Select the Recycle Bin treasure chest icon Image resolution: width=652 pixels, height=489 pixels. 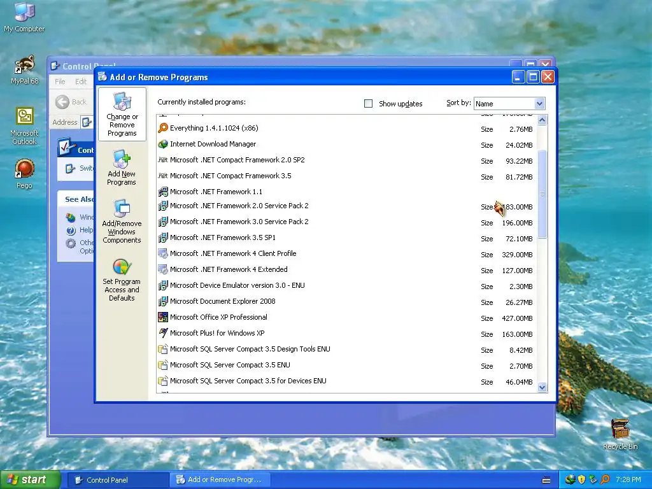click(620, 429)
